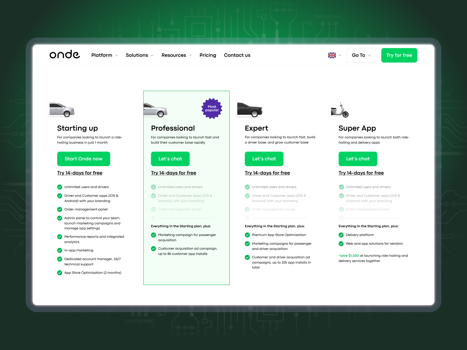The image size is (467, 350).
Task: Click checkmark beside Marketing campaign for passenger acquisition
Action: click(x=154, y=235)
